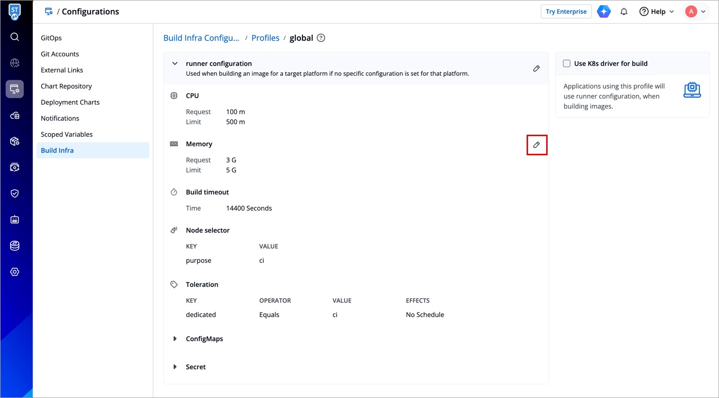This screenshot has height=398, width=719.
Task: Select GitOps in configurations menu
Action: point(51,38)
